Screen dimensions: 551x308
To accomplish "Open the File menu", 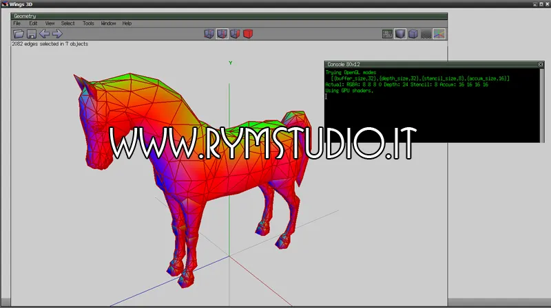I will (17, 23).
